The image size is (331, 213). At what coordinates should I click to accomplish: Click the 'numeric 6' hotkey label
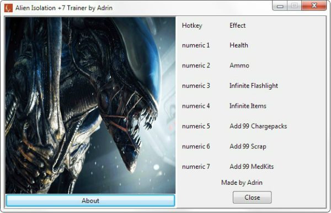tap(196, 146)
